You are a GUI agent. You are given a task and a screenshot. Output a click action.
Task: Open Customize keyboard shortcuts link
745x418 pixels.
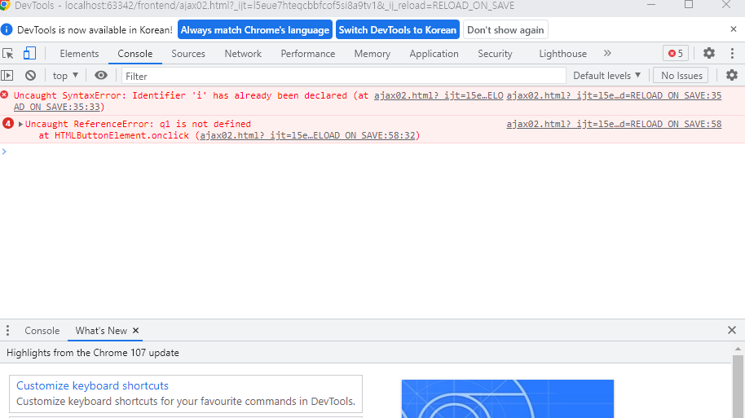(x=92, y=385)
